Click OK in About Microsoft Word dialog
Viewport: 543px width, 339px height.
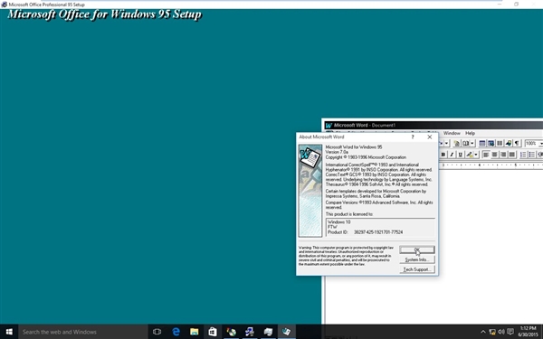click(417, 250)
